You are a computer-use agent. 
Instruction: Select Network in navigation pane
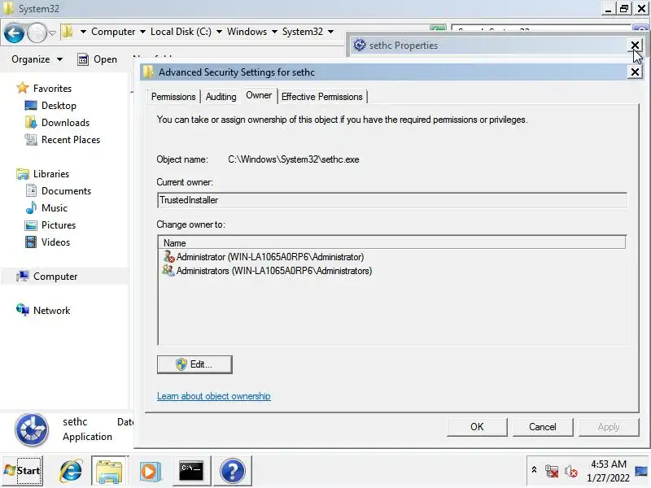[x=52, y=311]
